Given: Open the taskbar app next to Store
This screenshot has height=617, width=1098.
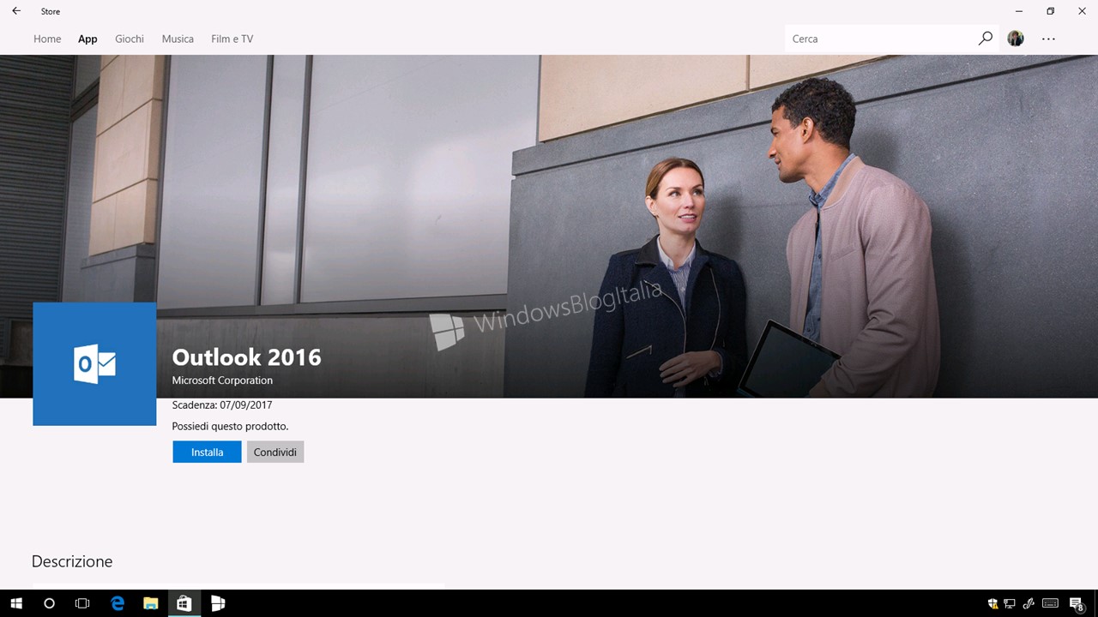Looking at the screenshot, I should click(x=218, y=603).
